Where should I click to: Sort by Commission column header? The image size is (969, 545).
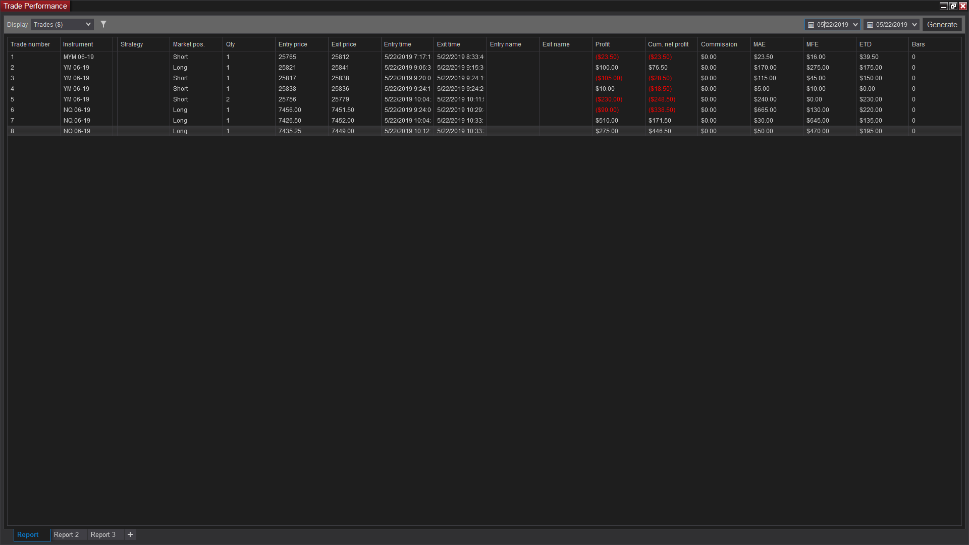click(724, 44)
